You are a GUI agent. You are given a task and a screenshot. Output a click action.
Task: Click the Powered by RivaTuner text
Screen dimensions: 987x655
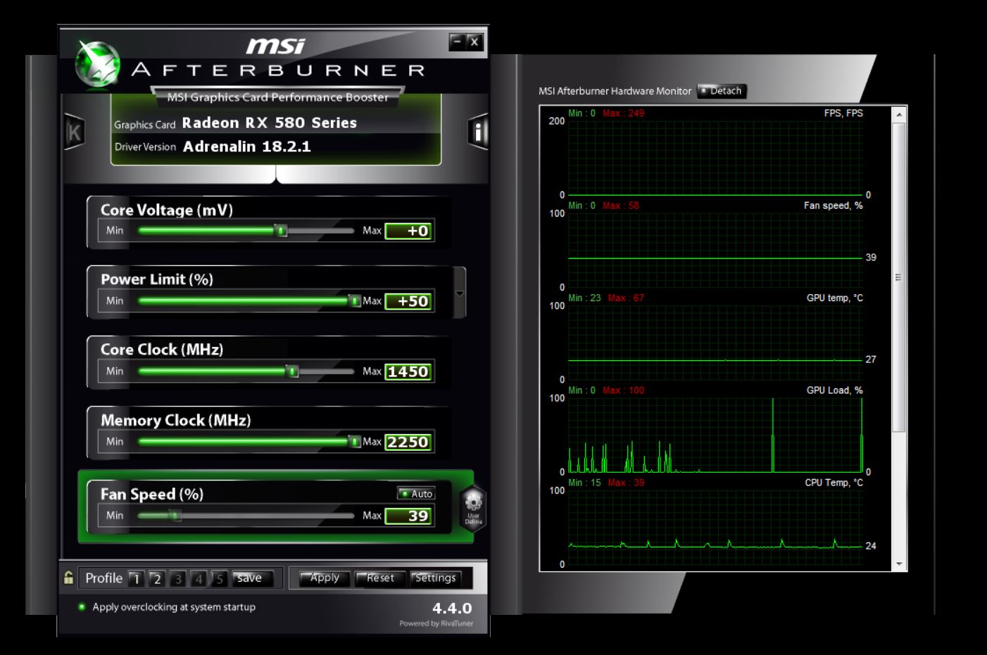point(436,623)
